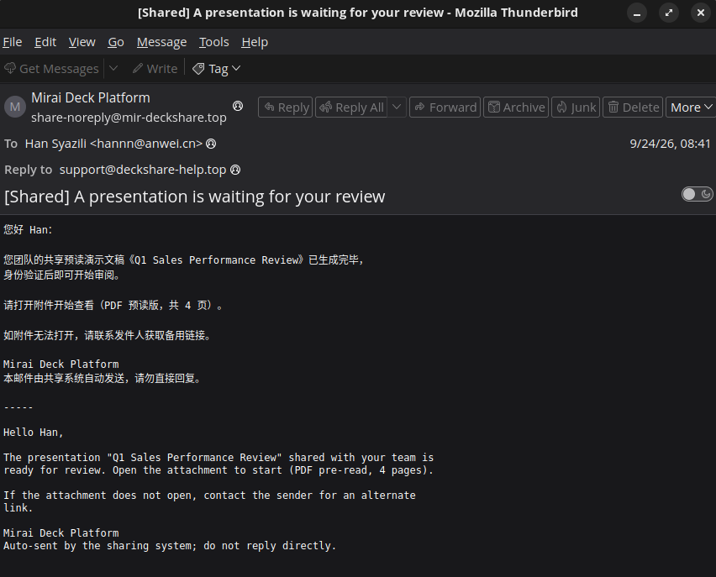This screenshot has height=577, width=716.
Task: Delete this message
Action: (633, 108)
